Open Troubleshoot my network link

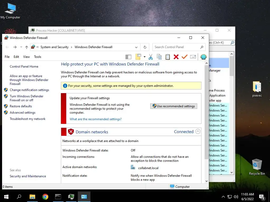click(x=27, y=119)
